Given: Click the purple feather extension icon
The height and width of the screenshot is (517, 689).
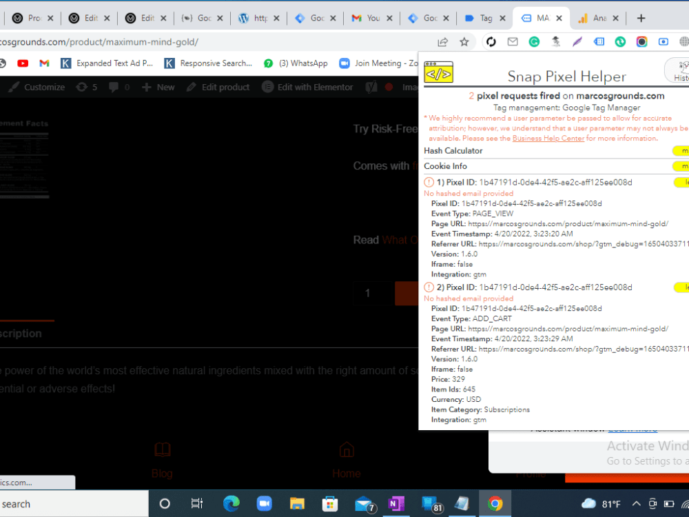Looking at the screenshot, I should click(x=577, y=42).
